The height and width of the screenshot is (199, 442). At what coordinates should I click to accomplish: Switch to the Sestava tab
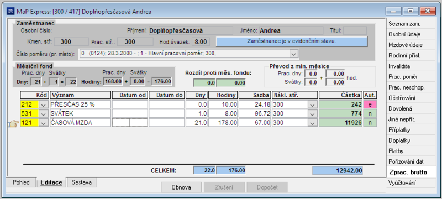[x=81, y=182]
